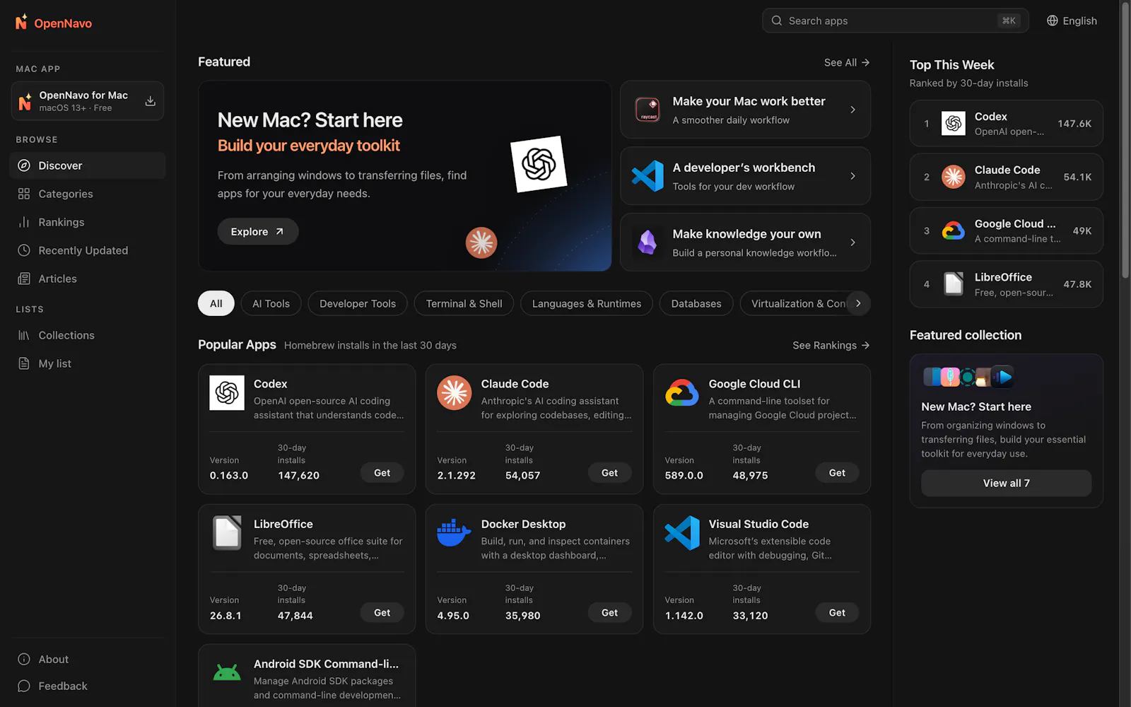Image resolution: width=1131 pixels, height=707 pixels.
Task: Click the page vertical scrollbar
Action: tap(1125, 141)
